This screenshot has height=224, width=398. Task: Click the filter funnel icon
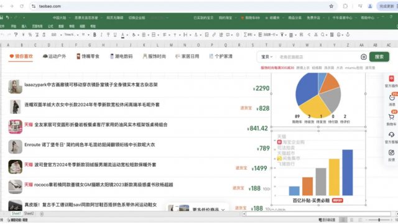coord(282,35)
